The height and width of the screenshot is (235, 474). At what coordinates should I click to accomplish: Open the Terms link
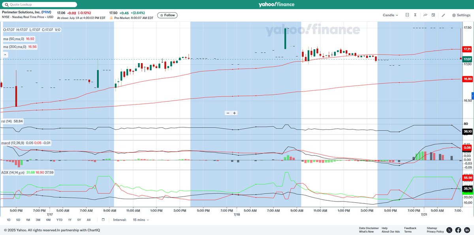point(408,231)
